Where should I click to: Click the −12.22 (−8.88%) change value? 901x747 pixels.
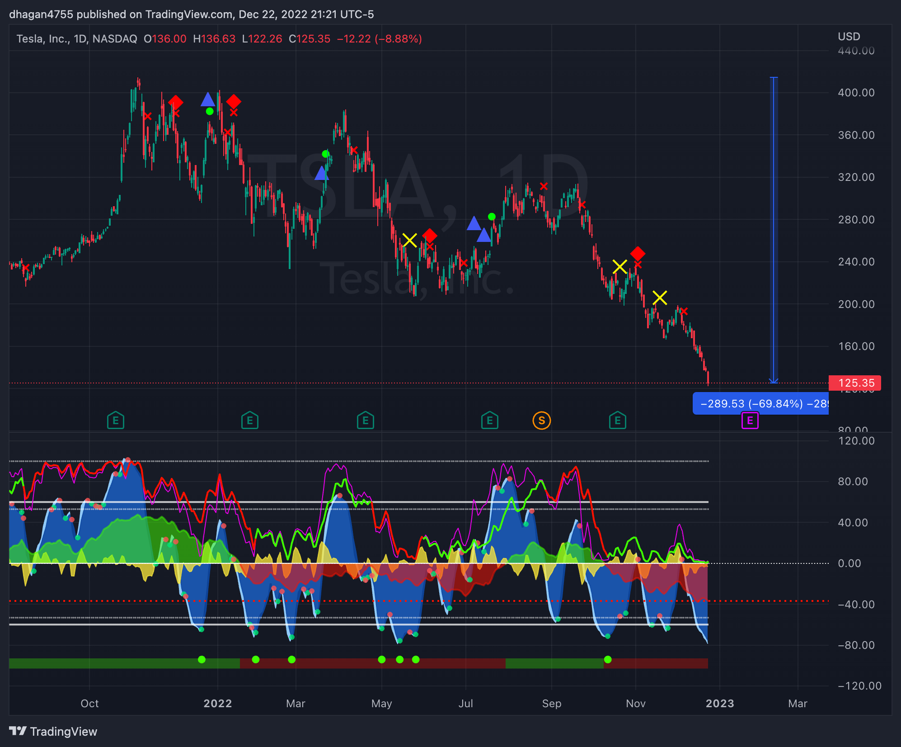380,39
